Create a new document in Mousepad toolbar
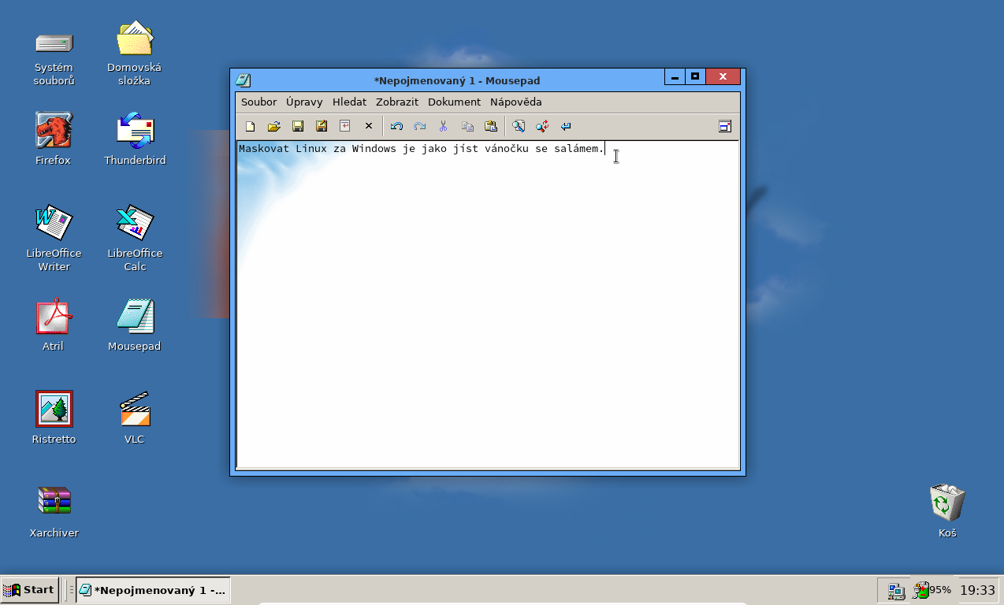 [251, 126]
